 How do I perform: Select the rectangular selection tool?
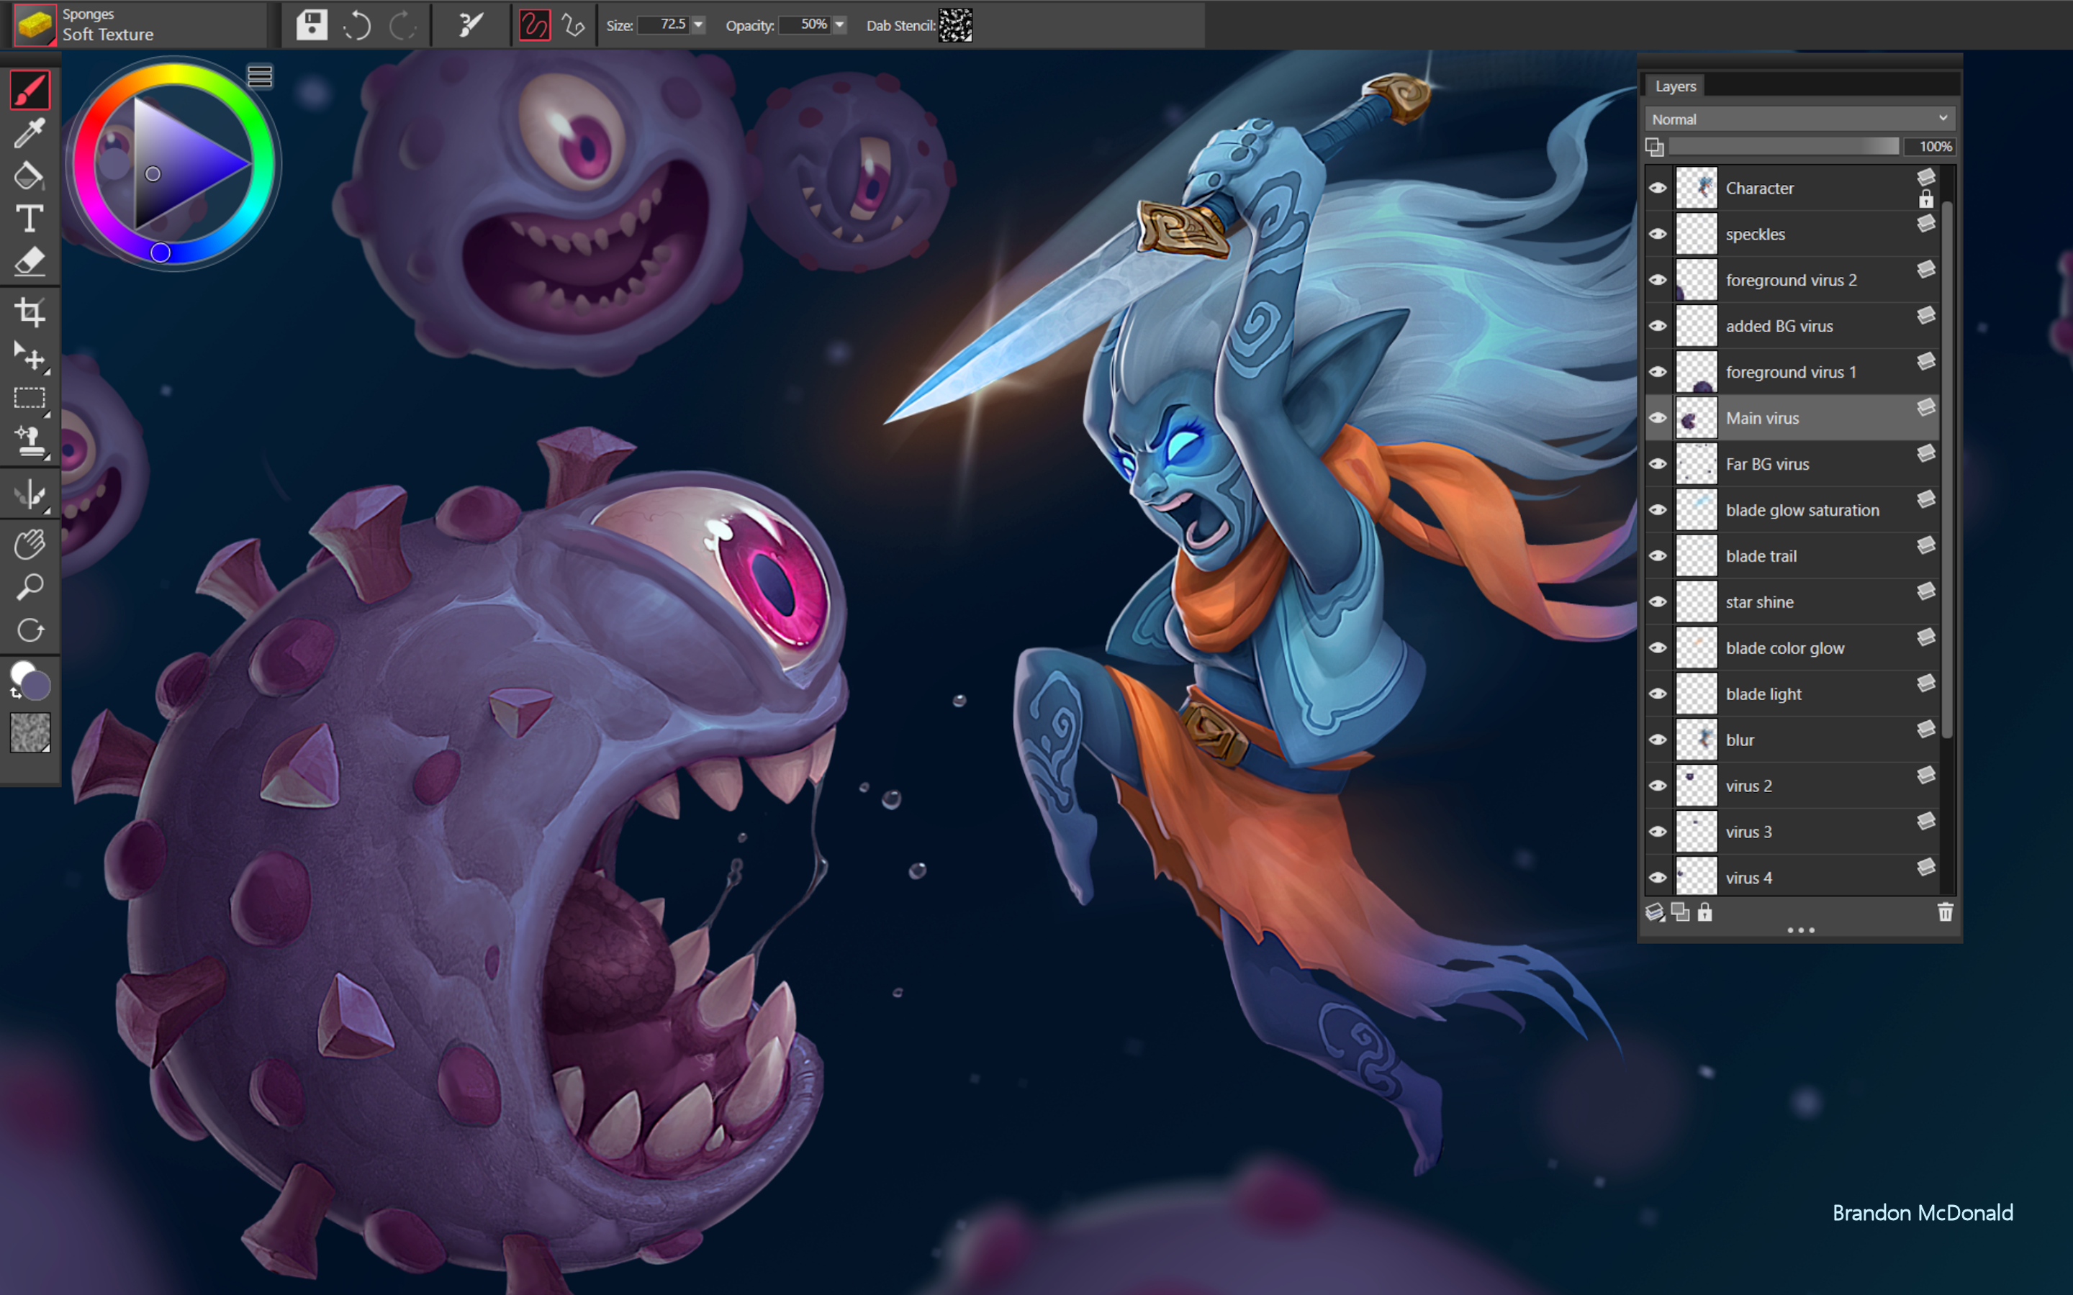[29, 397]
